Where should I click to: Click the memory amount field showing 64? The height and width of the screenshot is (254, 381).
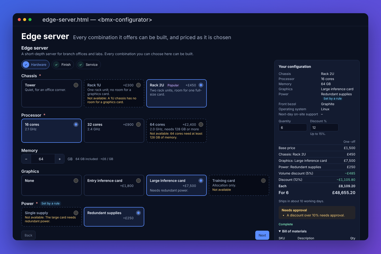click(x=43, y=159)
